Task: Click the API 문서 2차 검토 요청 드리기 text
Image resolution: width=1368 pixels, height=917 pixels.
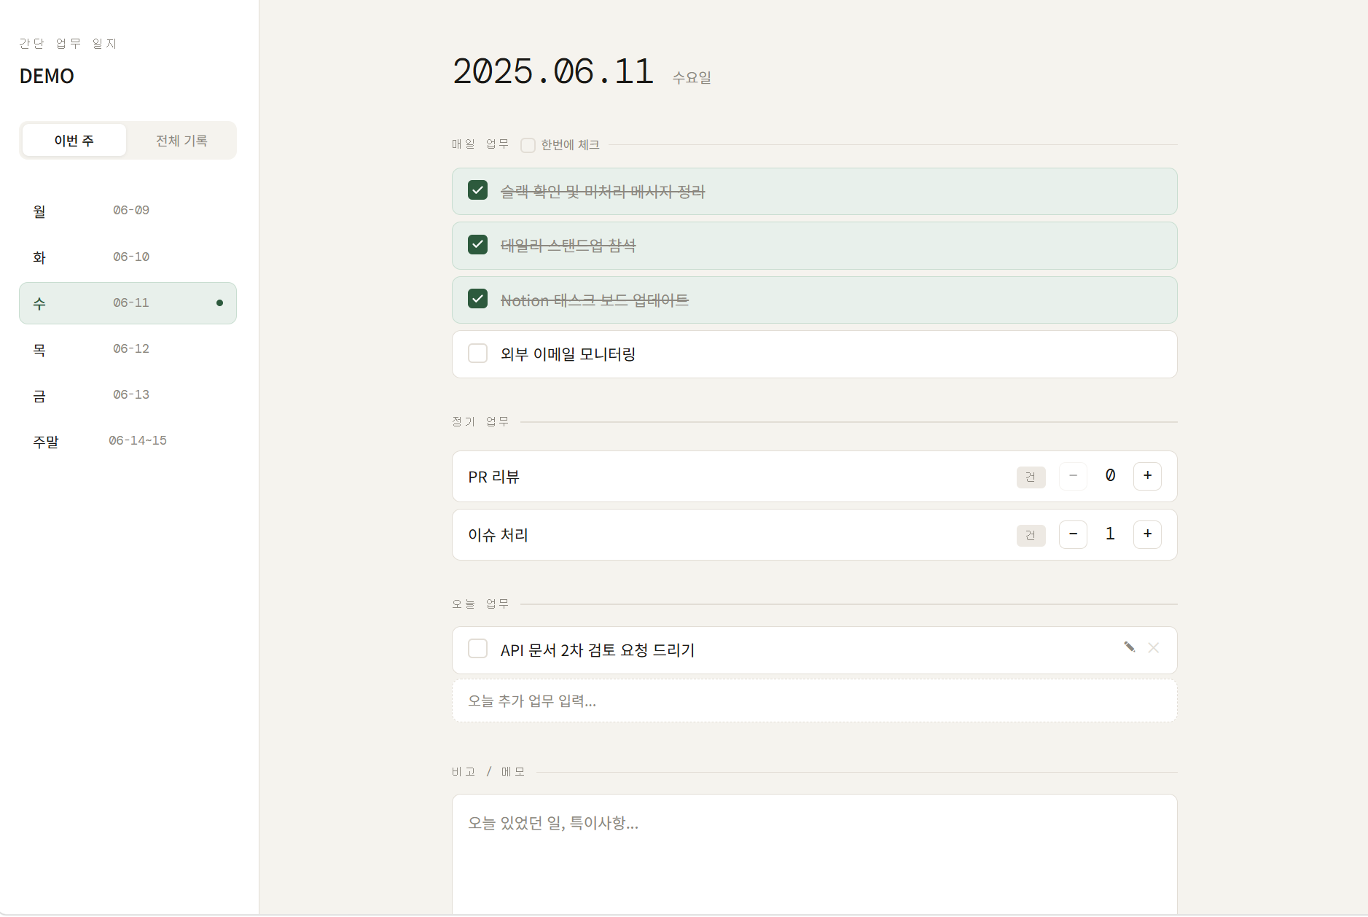Action: pyautogui.click(x=598, y=649)
